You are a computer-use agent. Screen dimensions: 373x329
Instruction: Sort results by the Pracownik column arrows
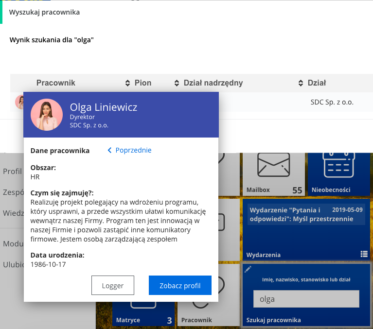pos(127,83)
